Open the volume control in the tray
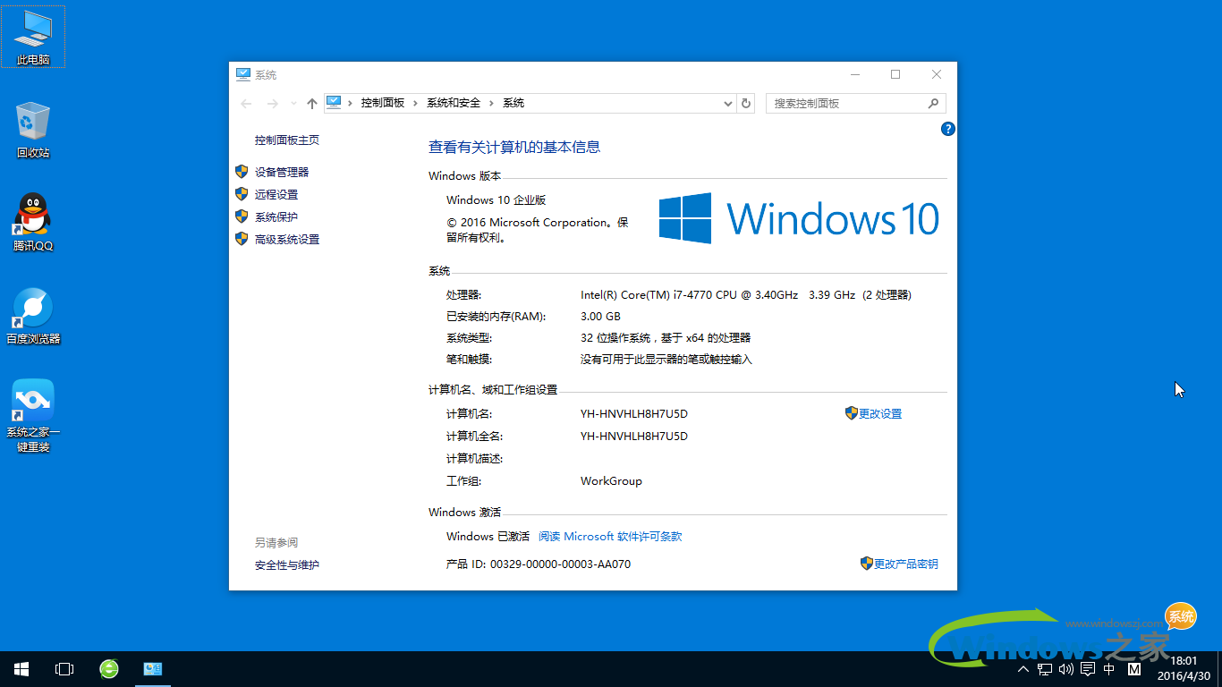1222x687 pixels. point(1065,668)
